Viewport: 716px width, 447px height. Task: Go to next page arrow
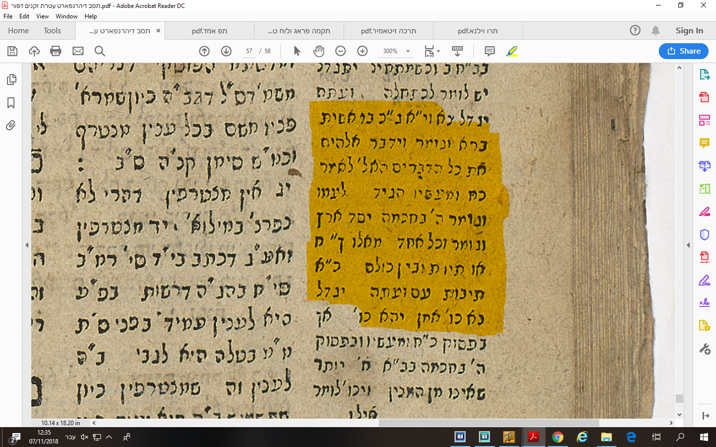tap(226, 51)
